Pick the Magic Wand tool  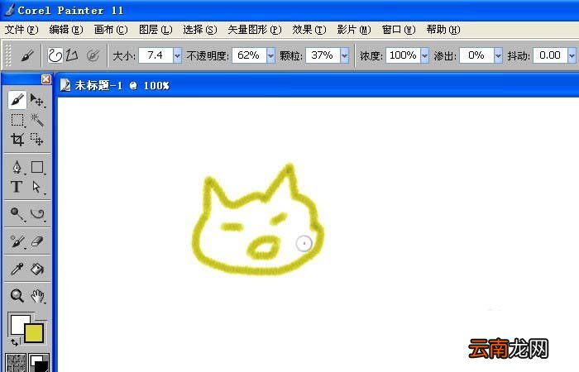[37, 120]
